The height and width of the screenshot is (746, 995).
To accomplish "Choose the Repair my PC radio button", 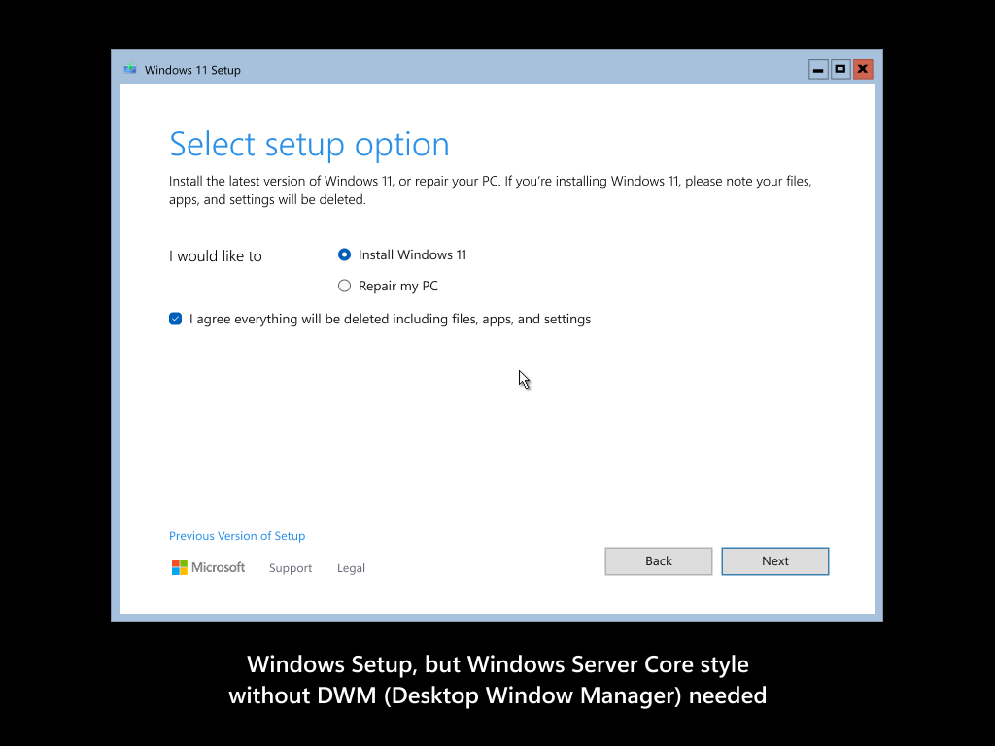I will point(344,286).
